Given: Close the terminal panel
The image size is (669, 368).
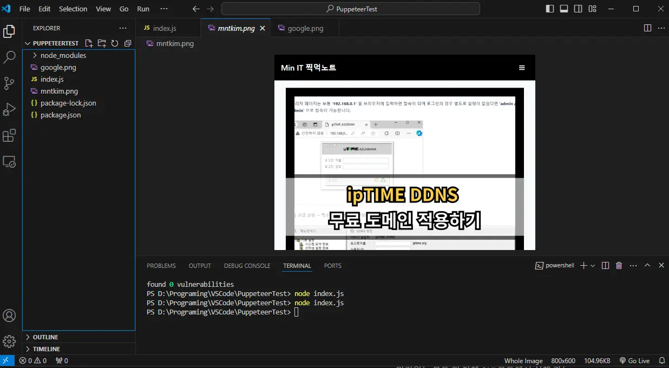Looking at the screenshot, I should pos(661,266).
